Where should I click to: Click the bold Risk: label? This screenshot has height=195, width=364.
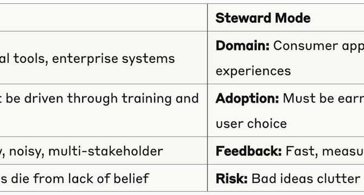coord(231,179)
